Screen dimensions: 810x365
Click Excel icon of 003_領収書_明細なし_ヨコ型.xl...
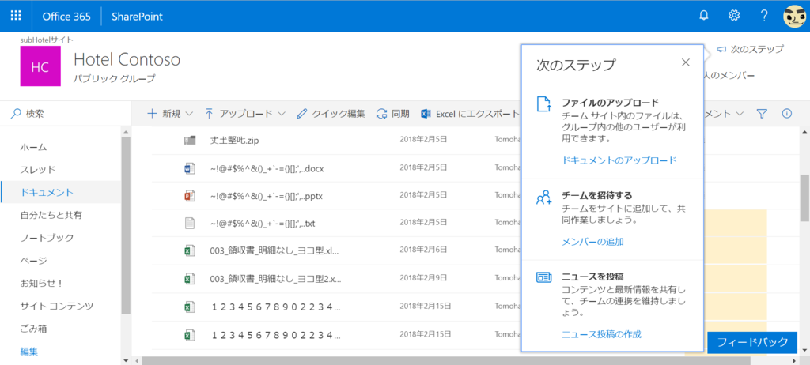click(189, 251)
